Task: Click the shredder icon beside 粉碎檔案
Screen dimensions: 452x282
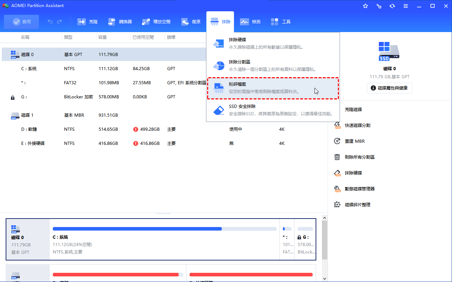Action: 219,88
